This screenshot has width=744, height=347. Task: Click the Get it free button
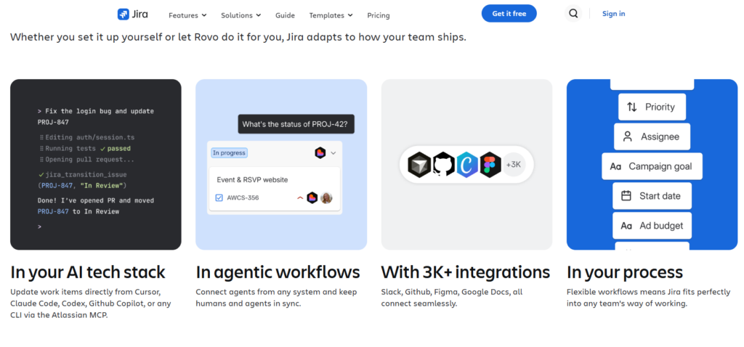(x=509, y=13)
